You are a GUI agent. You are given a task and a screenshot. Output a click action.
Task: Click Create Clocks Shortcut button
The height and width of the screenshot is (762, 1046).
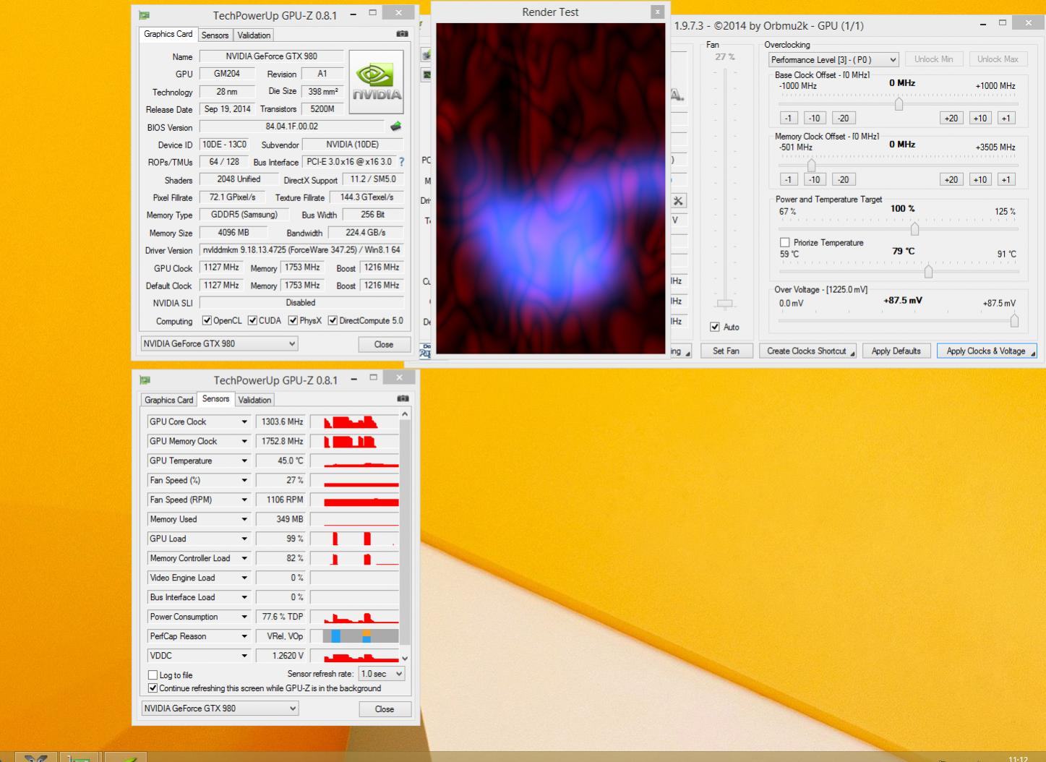(807, 351)
